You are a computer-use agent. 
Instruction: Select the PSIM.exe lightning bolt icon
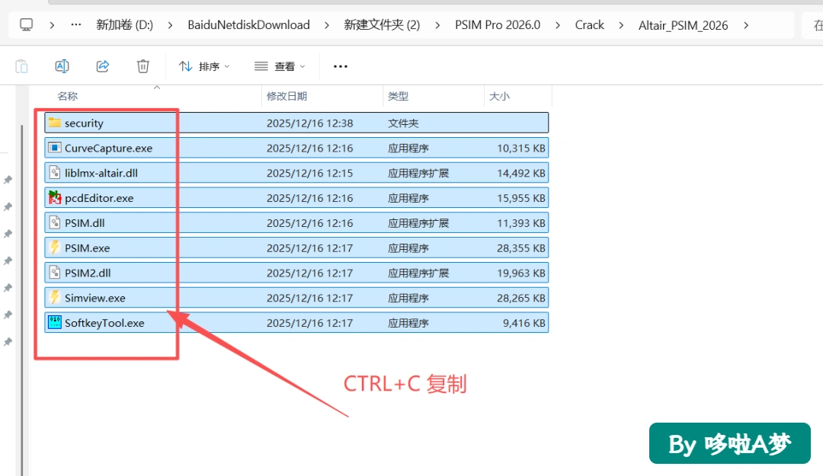(x=55, y=248)
